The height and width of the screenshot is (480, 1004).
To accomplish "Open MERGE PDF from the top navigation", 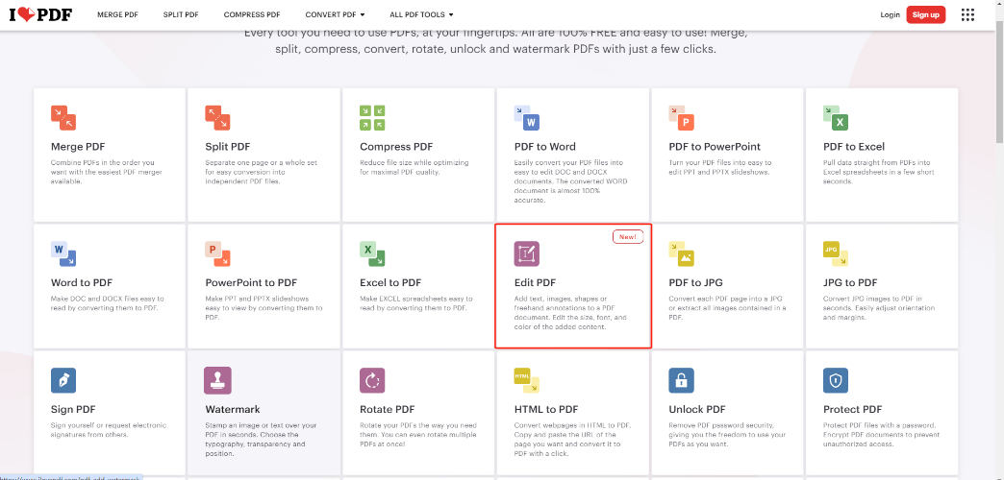I will click(x=117, y=14).
